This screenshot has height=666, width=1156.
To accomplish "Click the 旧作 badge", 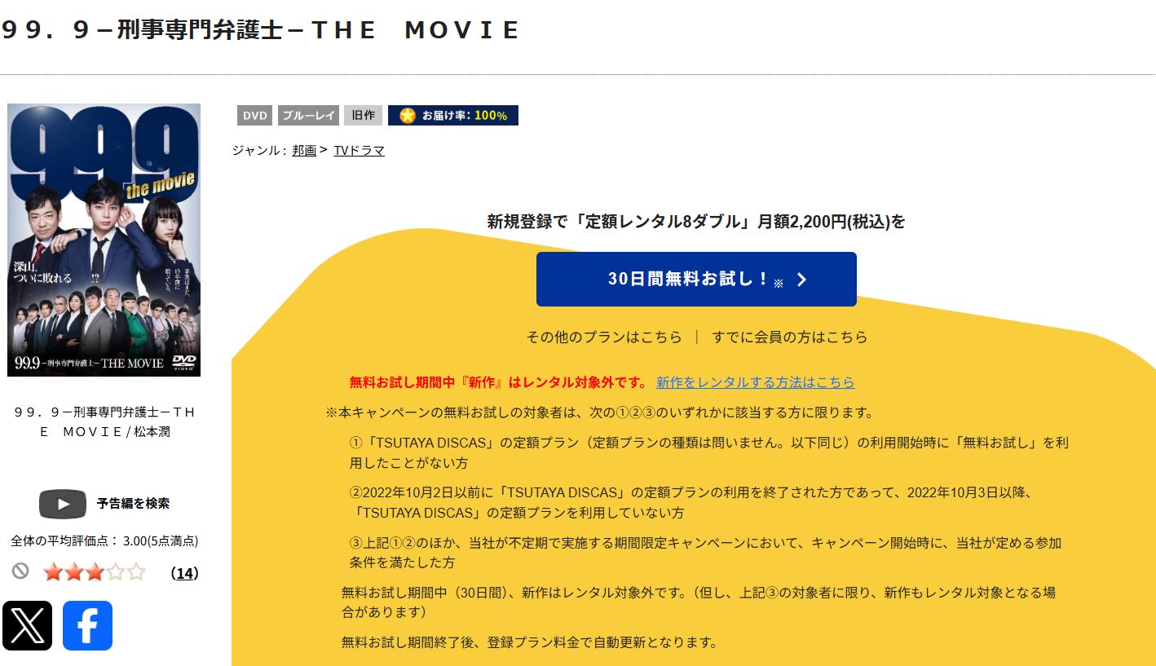I will click(x=363, y=116).
